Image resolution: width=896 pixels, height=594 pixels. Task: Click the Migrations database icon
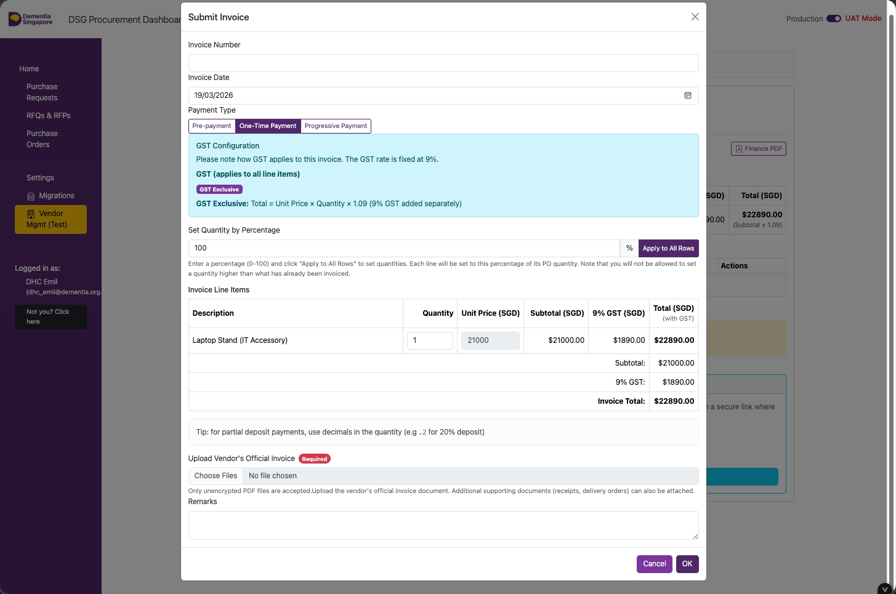pos(31,196)
